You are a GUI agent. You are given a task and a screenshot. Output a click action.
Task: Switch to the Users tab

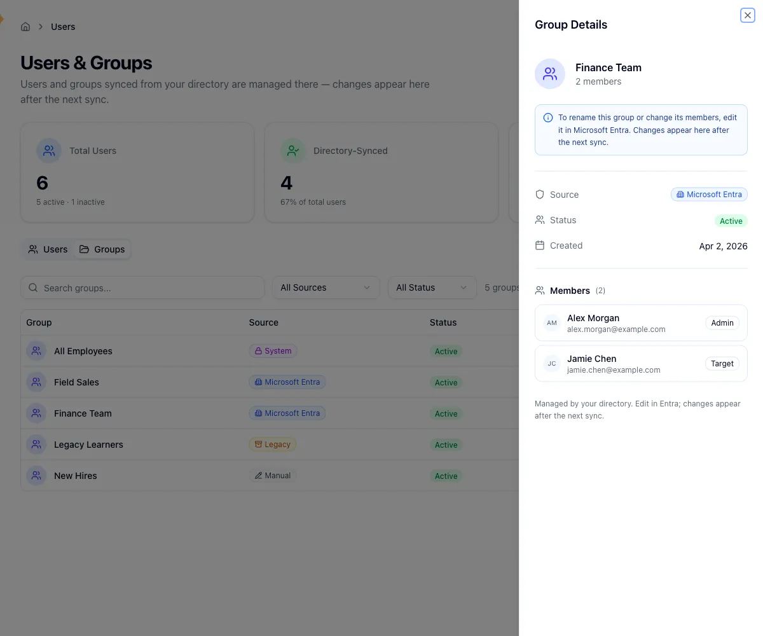pyautogui.click(x=48, y=249)
